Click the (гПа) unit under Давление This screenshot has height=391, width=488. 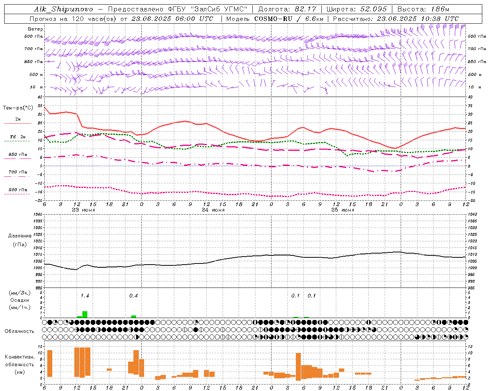pos(20,244)
